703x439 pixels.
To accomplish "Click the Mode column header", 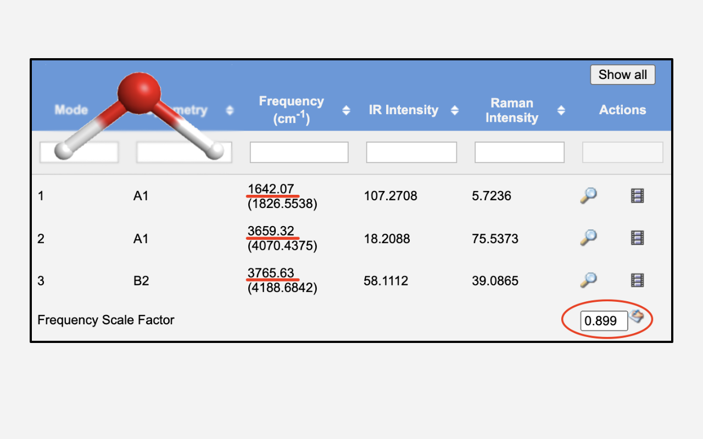I will point(71,110).
